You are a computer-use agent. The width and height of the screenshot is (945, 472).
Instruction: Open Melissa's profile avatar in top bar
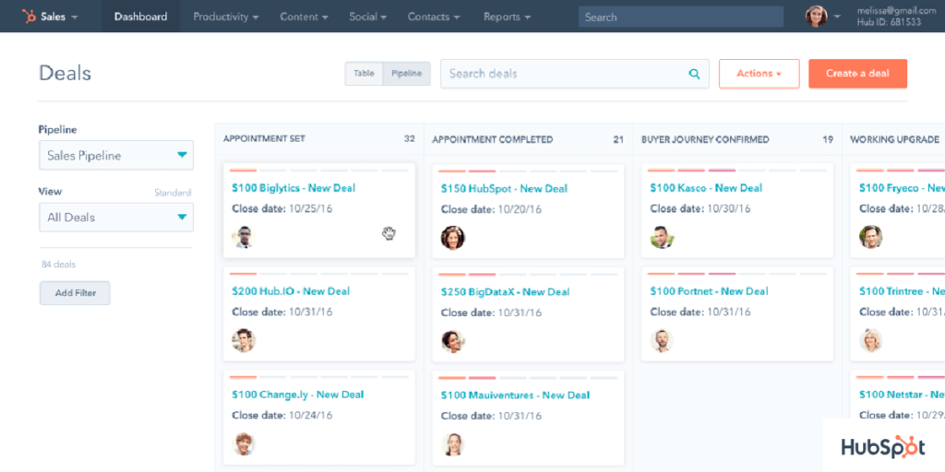pyautogui.click(x=816, y=17)
